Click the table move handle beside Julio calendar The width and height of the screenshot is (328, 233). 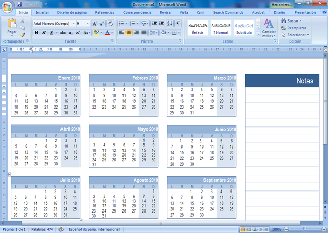(x=9, y=174)
